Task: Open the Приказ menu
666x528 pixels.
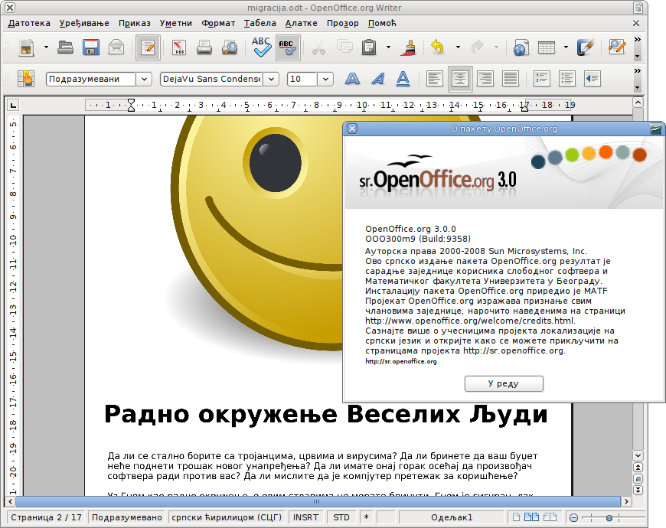Action: [134, 24]
